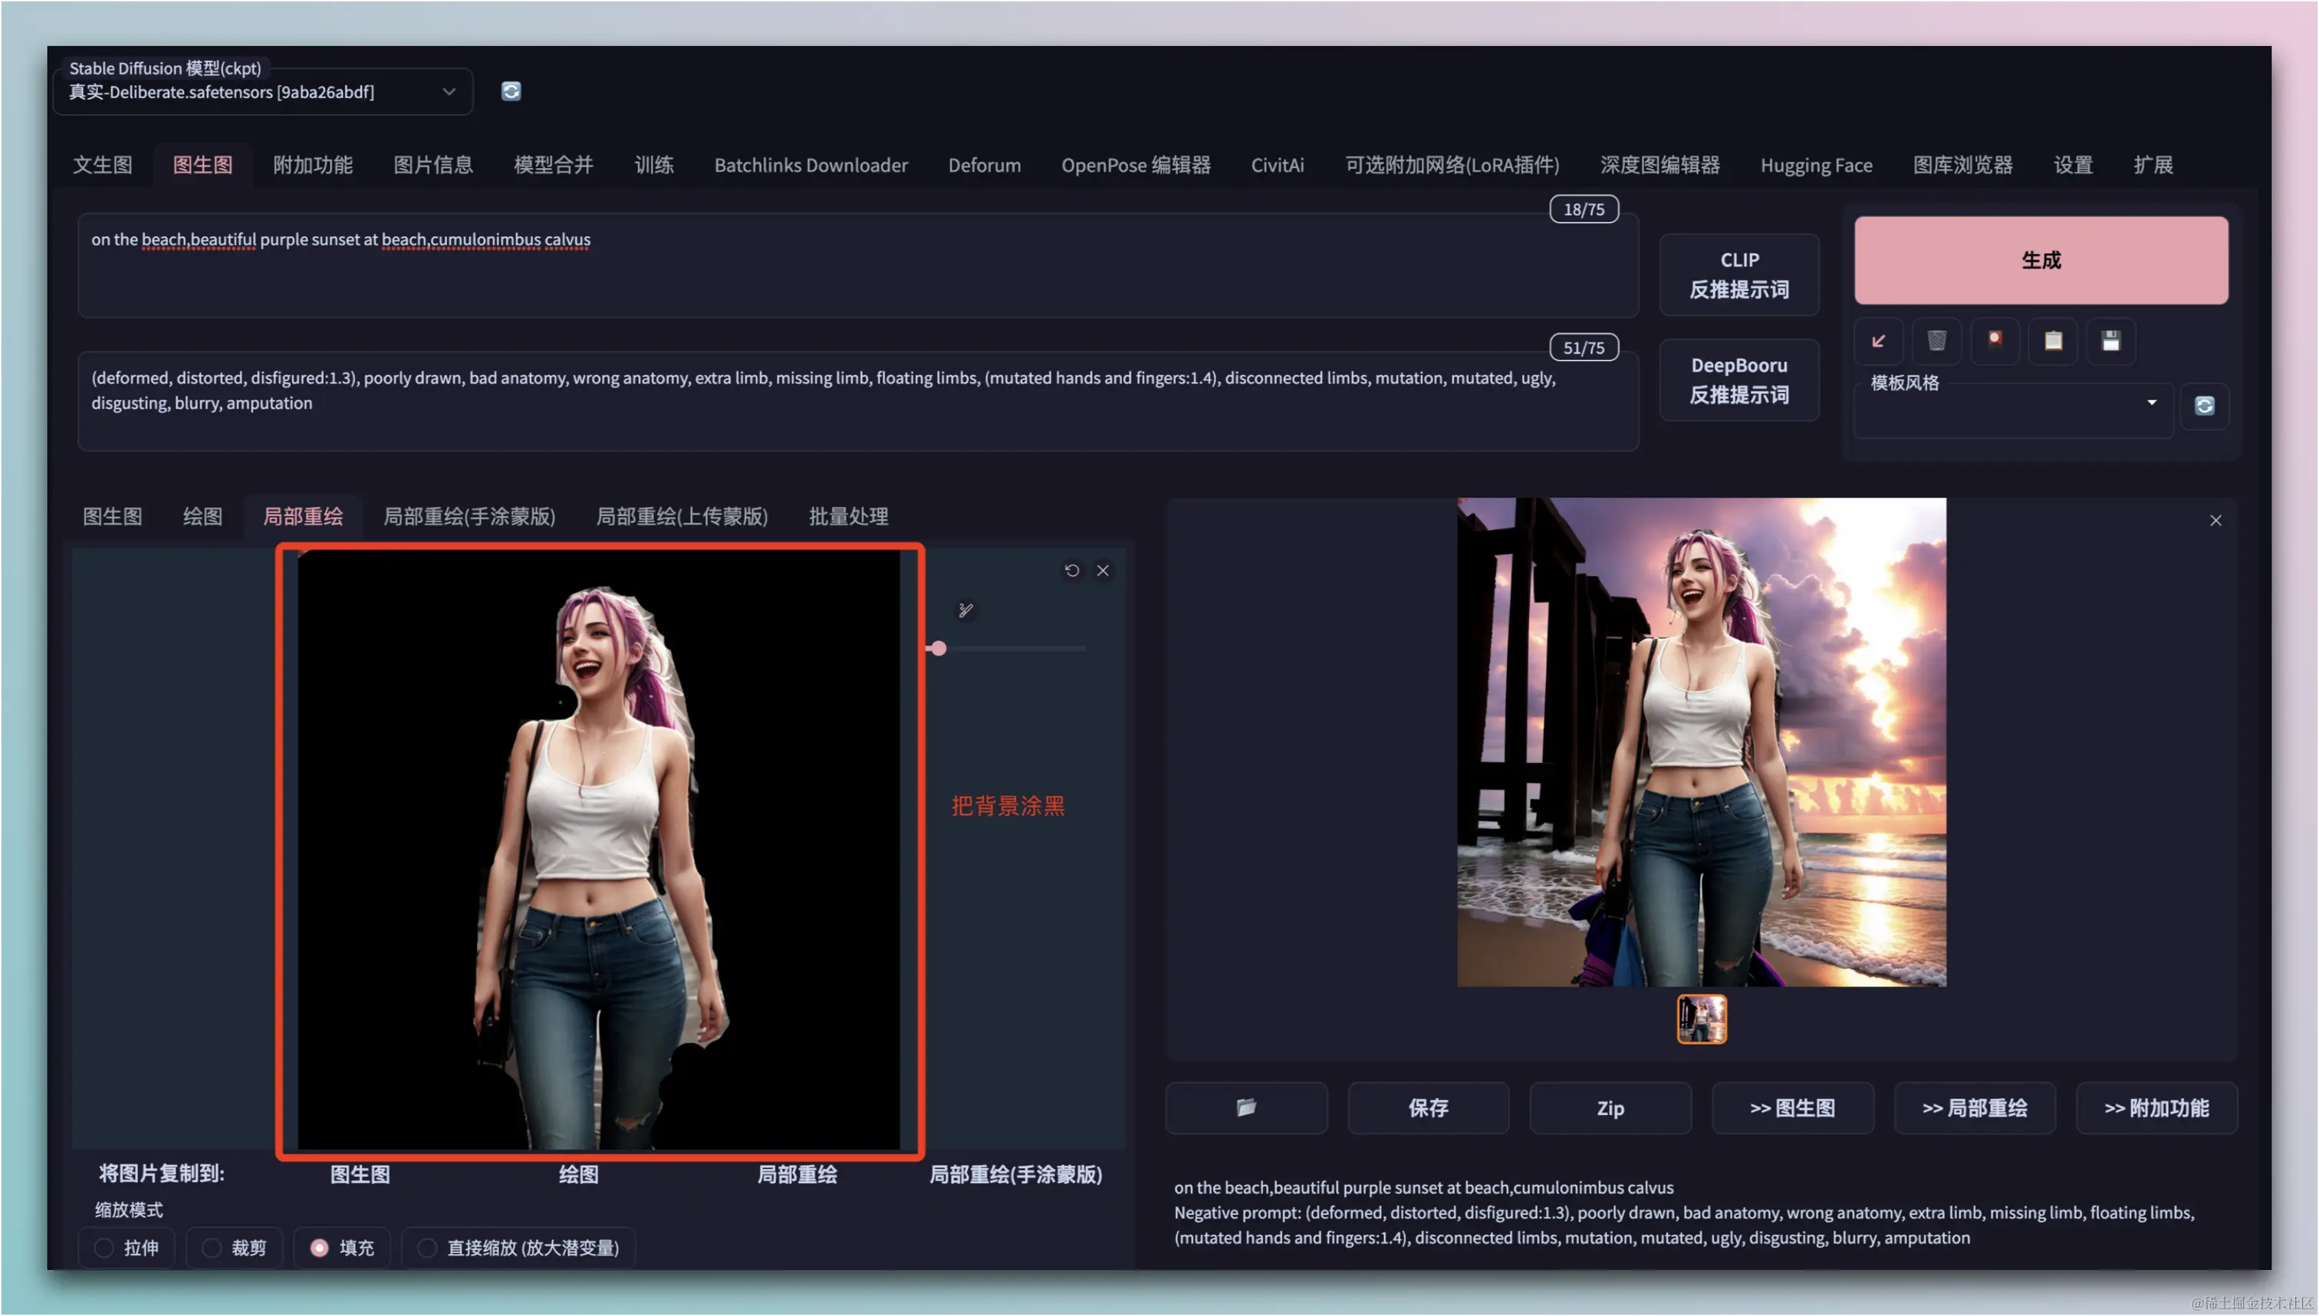The width and height of the screenshot is (2319, 1316).
Task: Click the clipboard icon to apply the template style
Action: (2052, 341)
